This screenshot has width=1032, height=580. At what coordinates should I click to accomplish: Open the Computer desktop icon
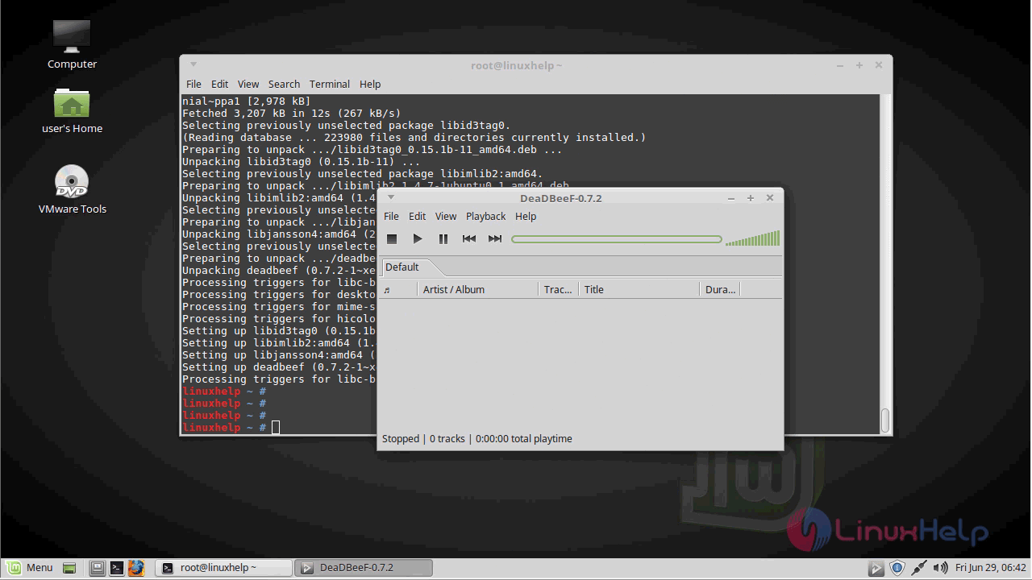(72, 45)
